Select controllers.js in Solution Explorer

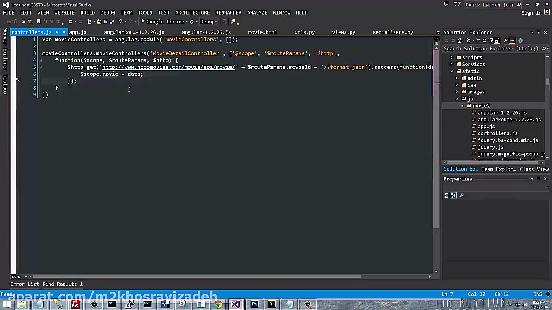pyautogui.click(x=498, y=133)
